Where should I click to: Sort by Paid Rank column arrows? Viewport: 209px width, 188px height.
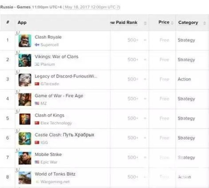point(145,23)
